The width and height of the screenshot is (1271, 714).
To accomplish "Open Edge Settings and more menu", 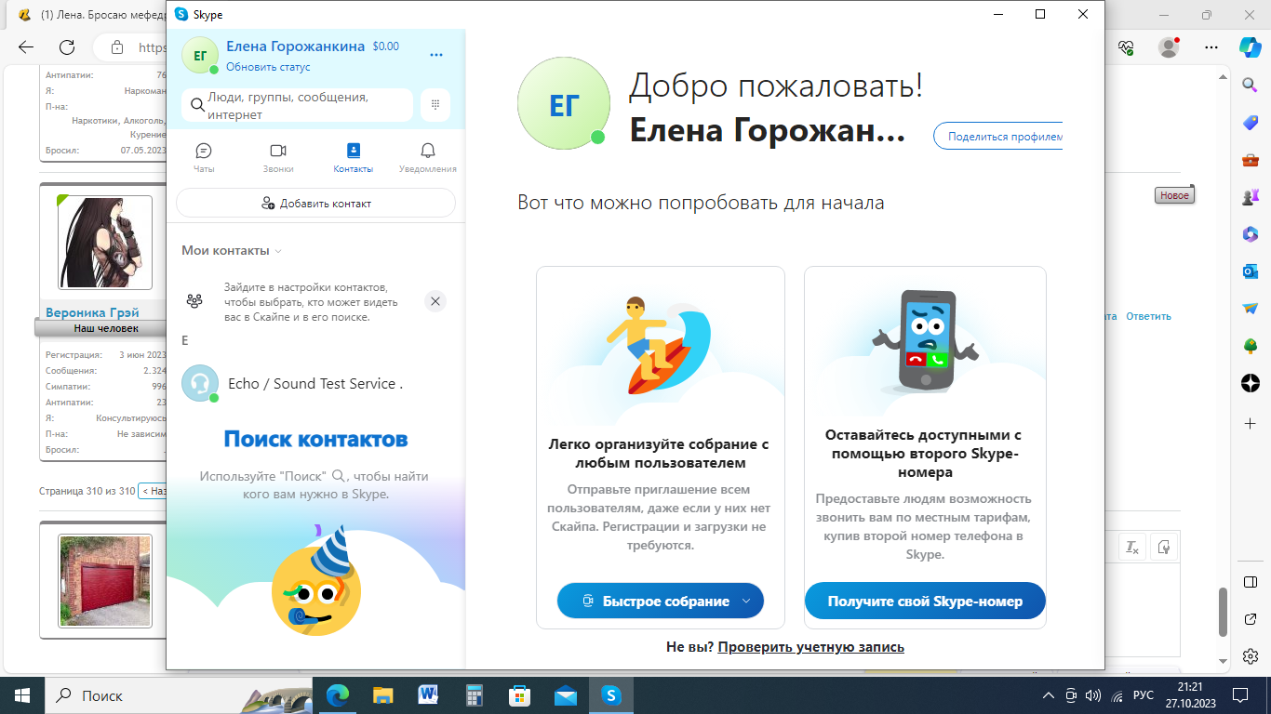I will coord(1211,47).
